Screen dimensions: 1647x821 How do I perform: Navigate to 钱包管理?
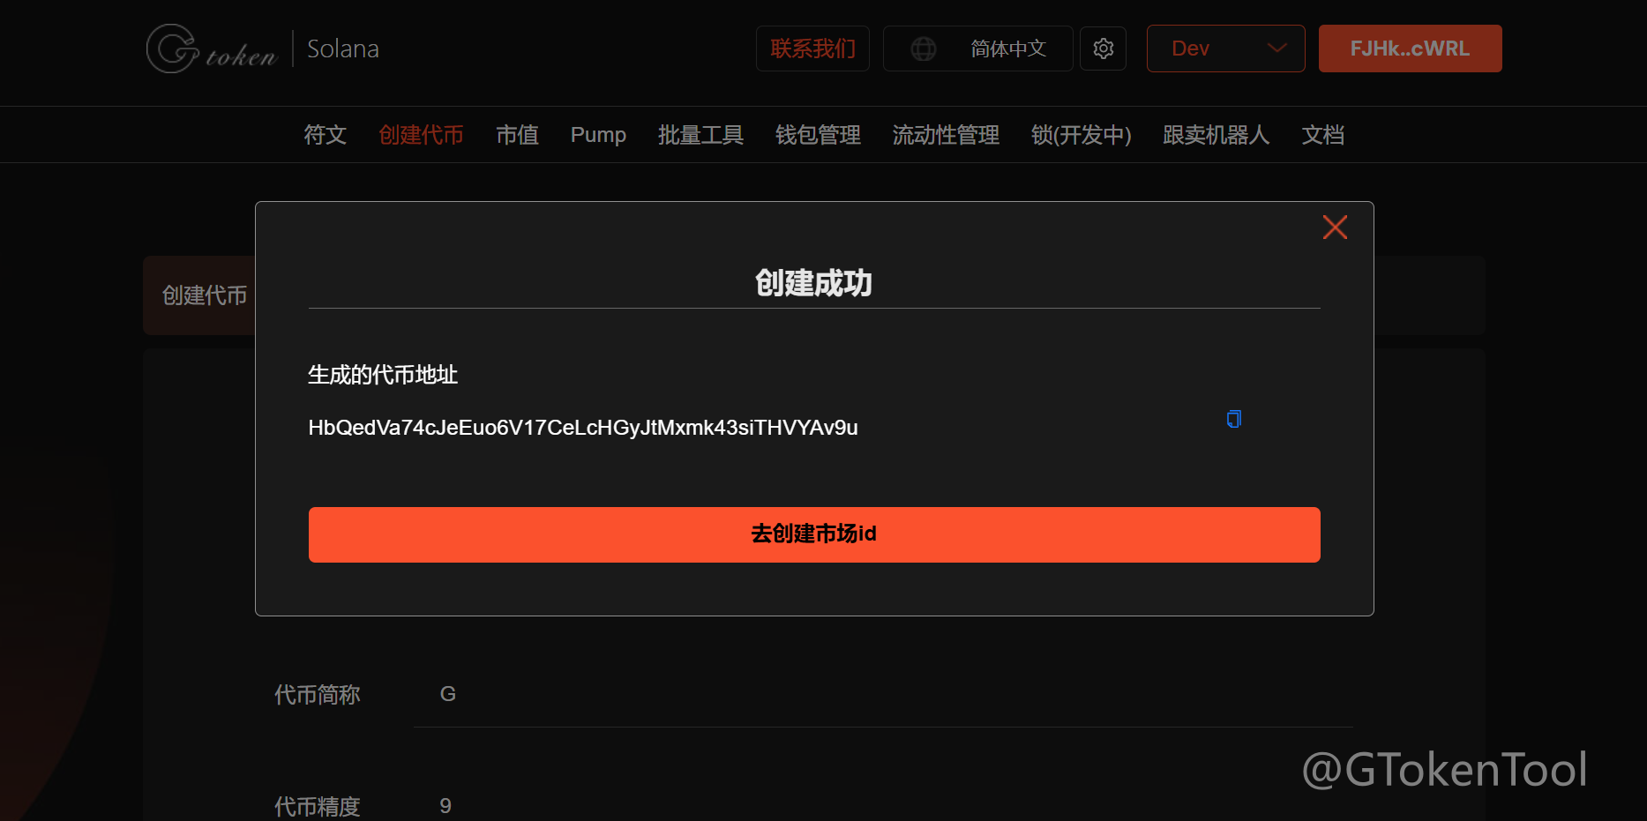point(818,135)
